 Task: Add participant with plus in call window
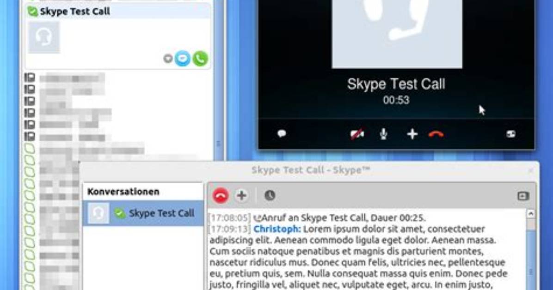point(412,134)
